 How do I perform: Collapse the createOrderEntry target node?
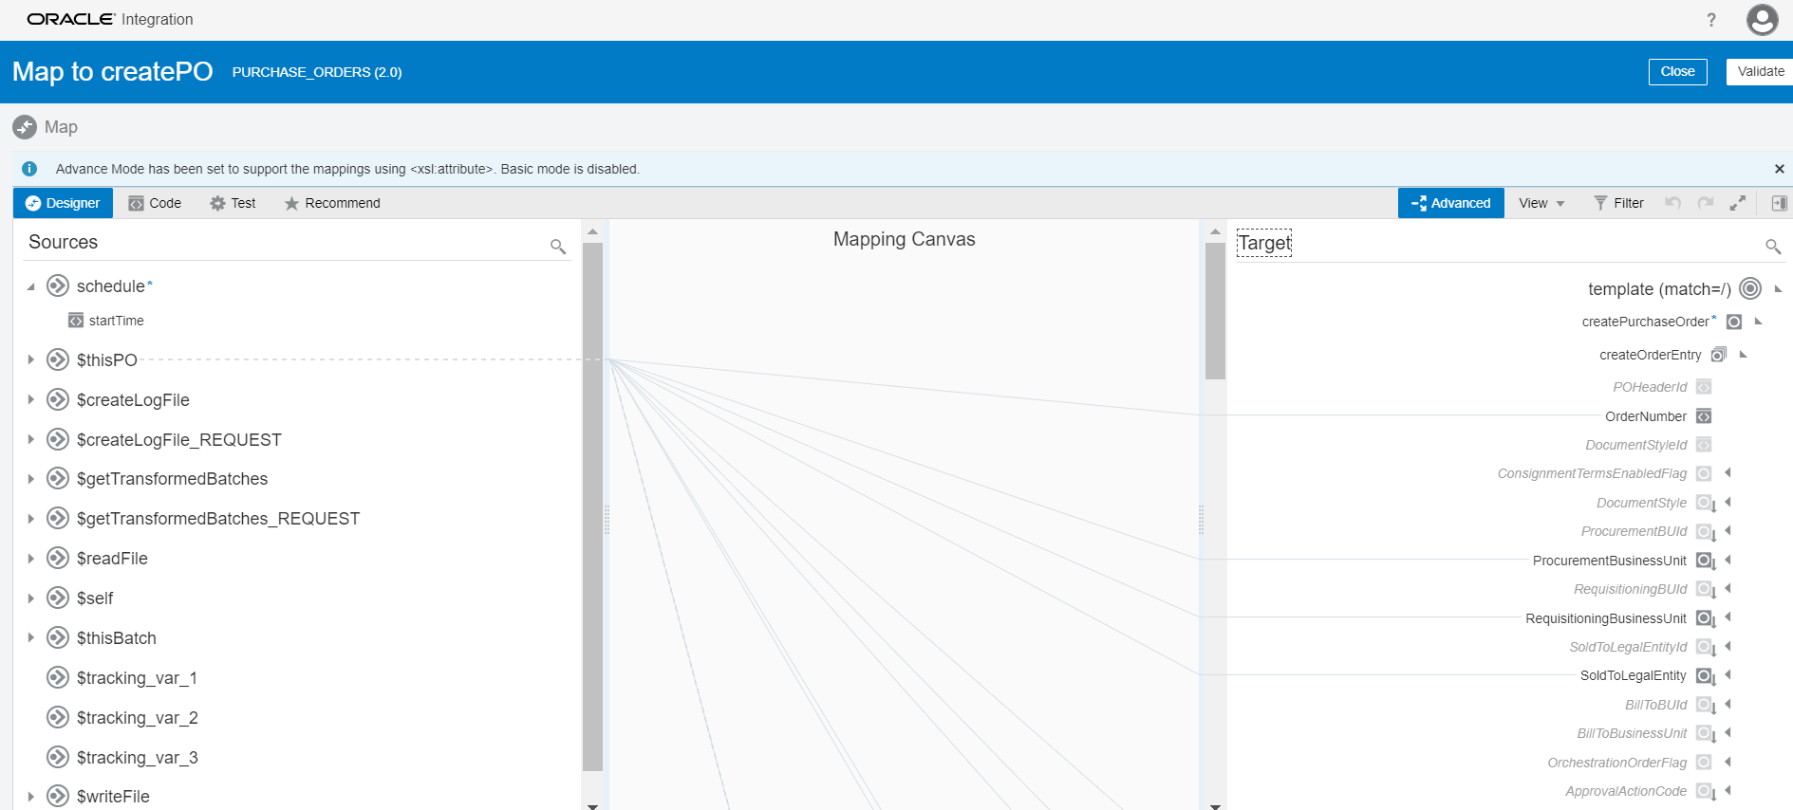(x=1743, y=355)
